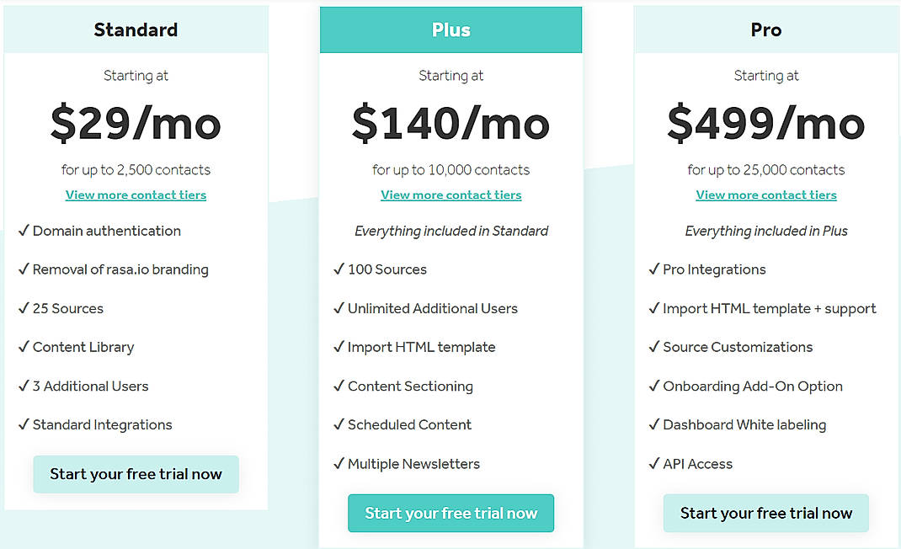The height and width of the screenshot is (549, 901).
Task: Click the checkmark beside Domain authentication
Action: [24, 231]
